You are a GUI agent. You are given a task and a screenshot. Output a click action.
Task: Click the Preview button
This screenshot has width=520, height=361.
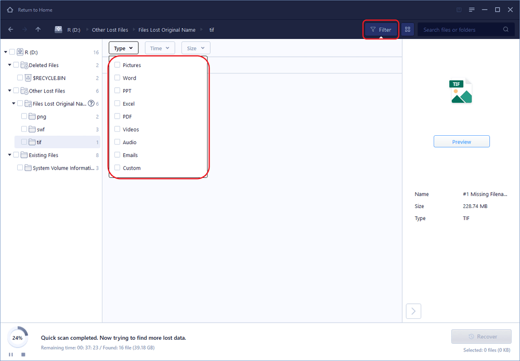(x=461, y=141)
